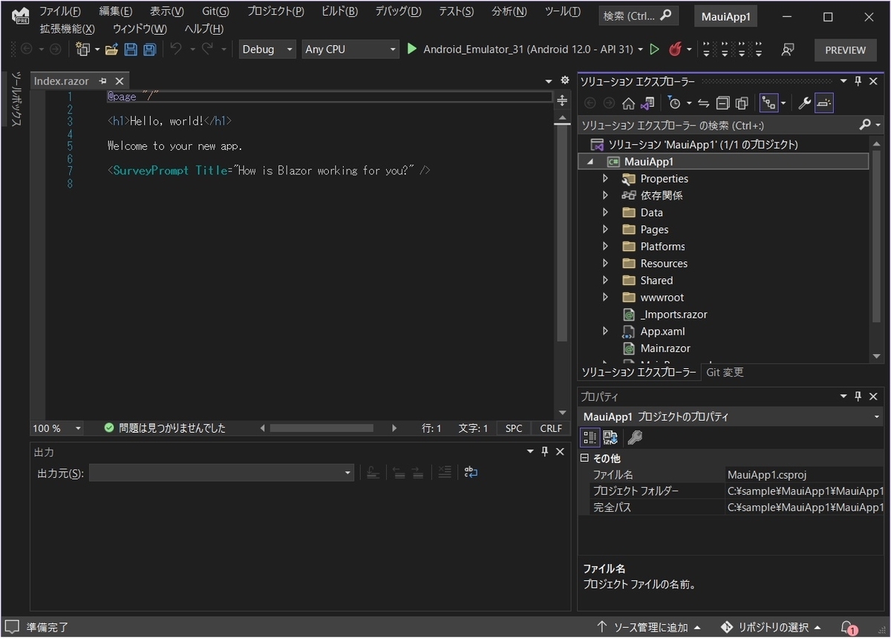Click the split editor icon above scrollbar

tap(562, 100)
